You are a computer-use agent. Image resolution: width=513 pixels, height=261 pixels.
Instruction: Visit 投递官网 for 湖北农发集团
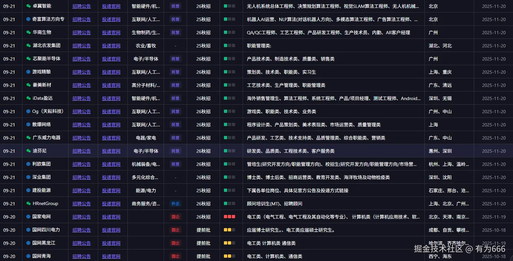click(111, 46)
